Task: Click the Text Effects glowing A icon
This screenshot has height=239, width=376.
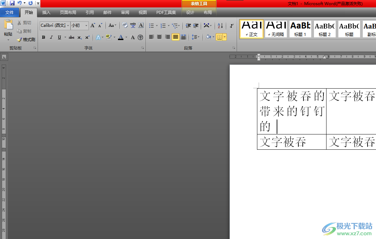Action: (98, 37)
